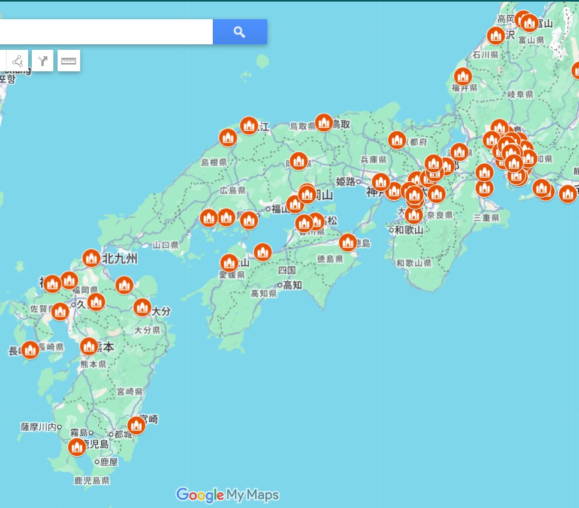Open the museum marker at 鹿児島
Viewport: 579px width, 508px height.
77,447
